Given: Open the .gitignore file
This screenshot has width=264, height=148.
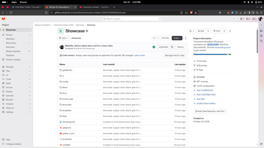Looking at the screenshot, I should [66, 128].
